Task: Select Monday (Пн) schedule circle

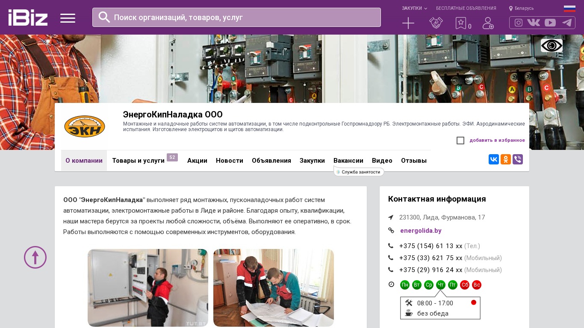Action: [405, 285]
